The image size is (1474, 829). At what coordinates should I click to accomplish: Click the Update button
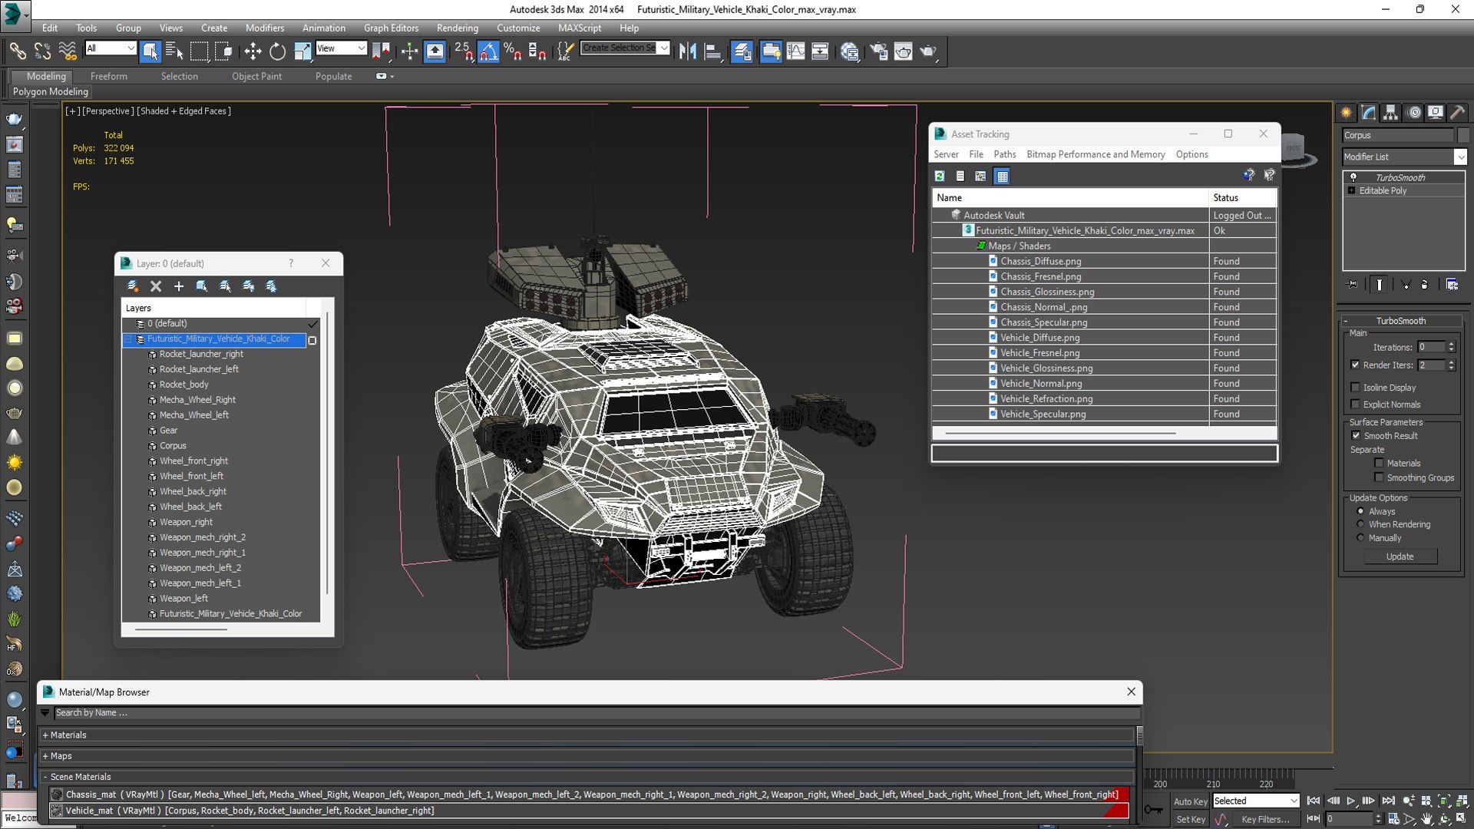(x=1400, y=557)
